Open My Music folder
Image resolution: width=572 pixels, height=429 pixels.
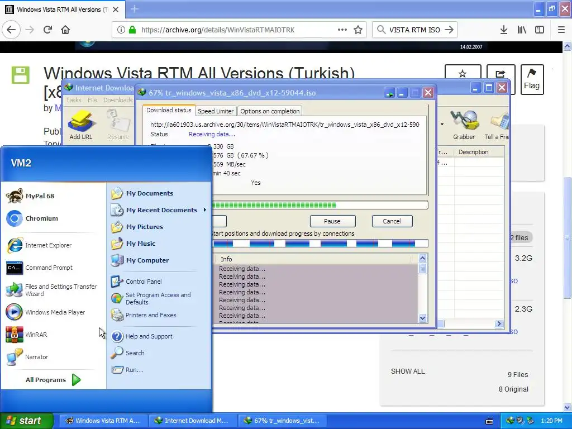(x=134, y=244)
